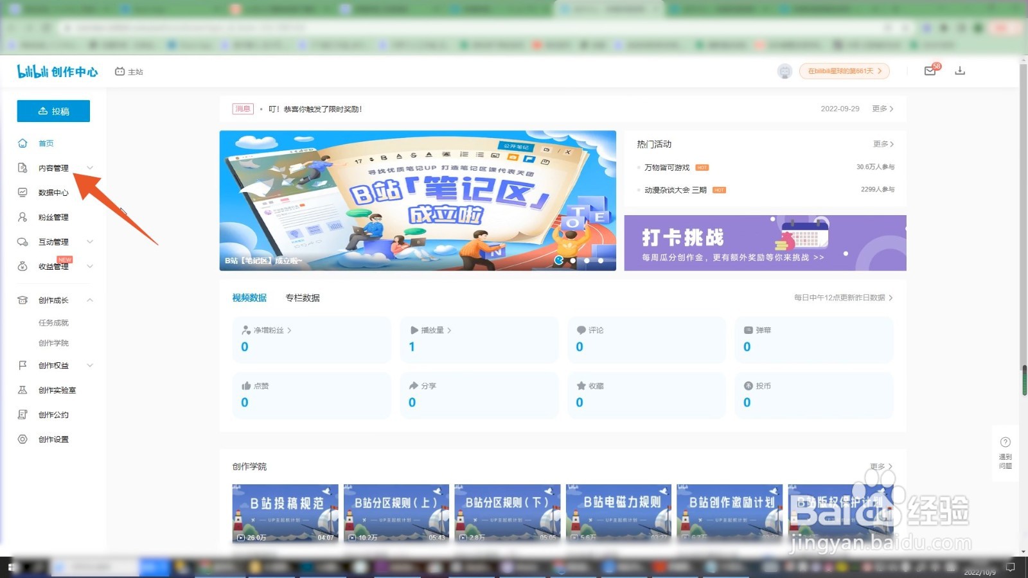Open the 首页 home icon in sidebar
Screen dimensions: 1028x578
click(x=22, y=143)
